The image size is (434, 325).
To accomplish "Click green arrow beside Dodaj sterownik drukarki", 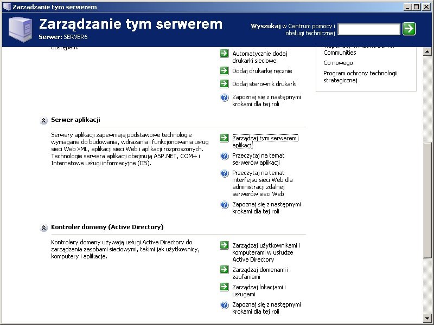I will click(x=224, y=84).
